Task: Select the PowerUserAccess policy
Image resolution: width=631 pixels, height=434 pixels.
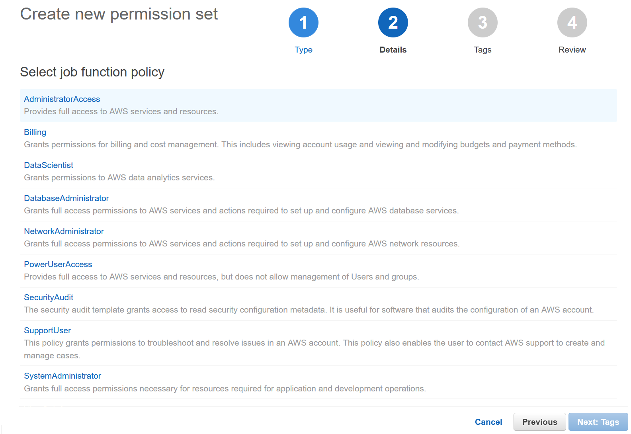Action: pyautogui.click(x=58, y=264)
